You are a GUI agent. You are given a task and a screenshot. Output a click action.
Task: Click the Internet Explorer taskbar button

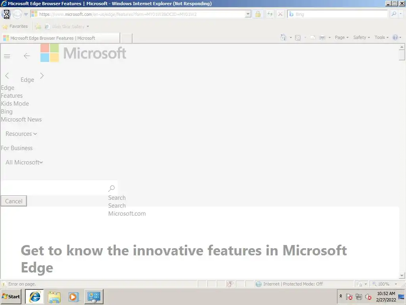point(34,297)
